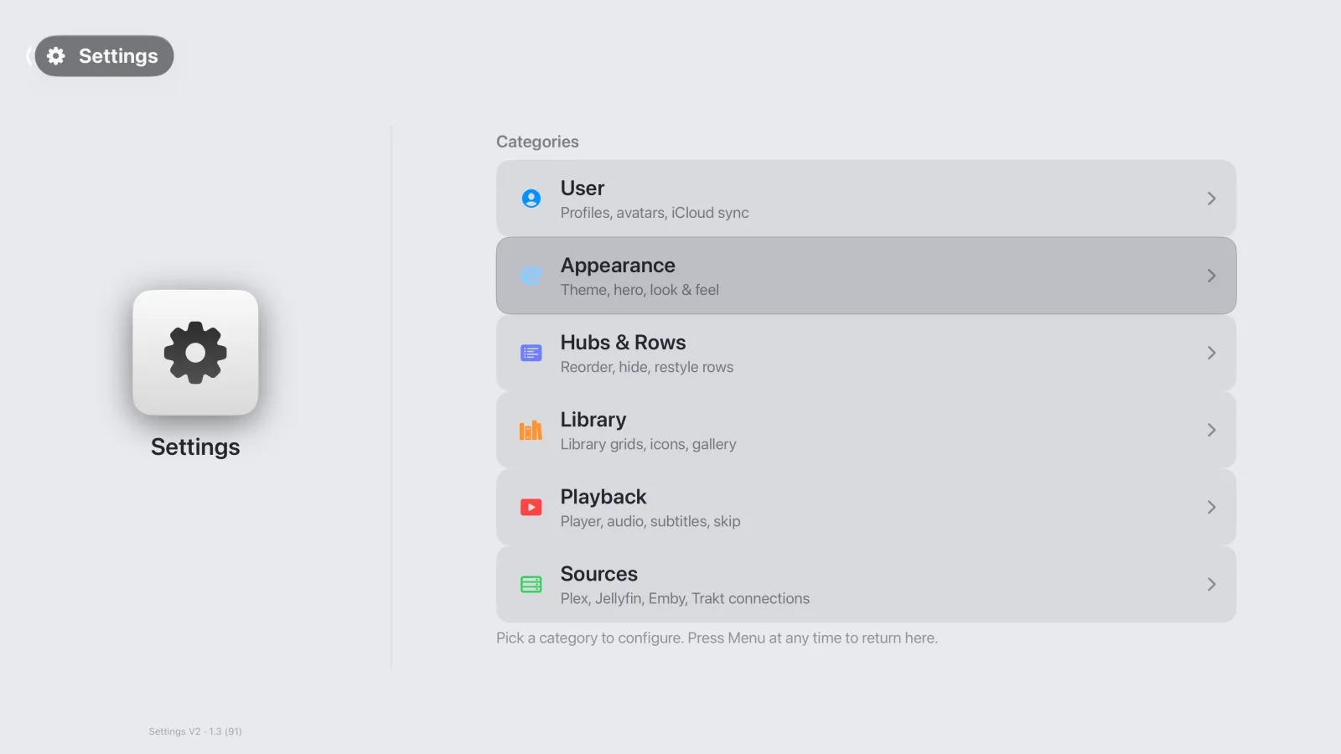Image resolution: width=1341 pixels, height=754 pixels.
Task: Select the Playback category title
Action: point(603,497)
